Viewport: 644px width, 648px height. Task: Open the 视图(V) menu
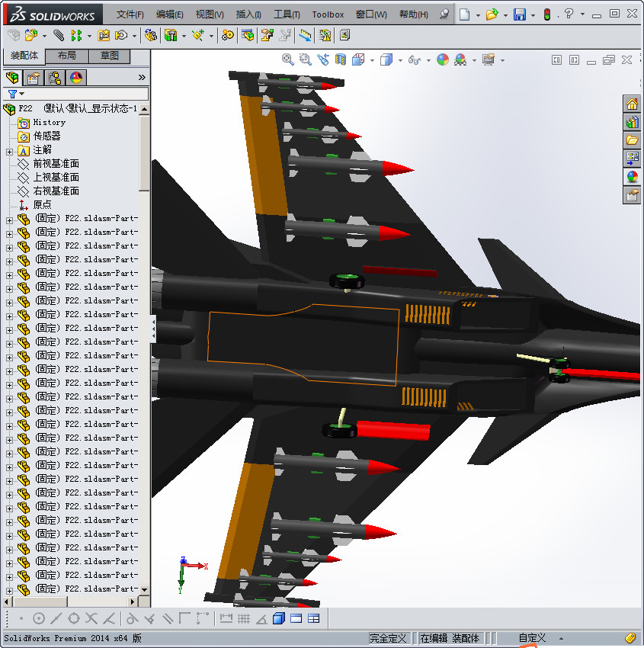coord(210,15)
